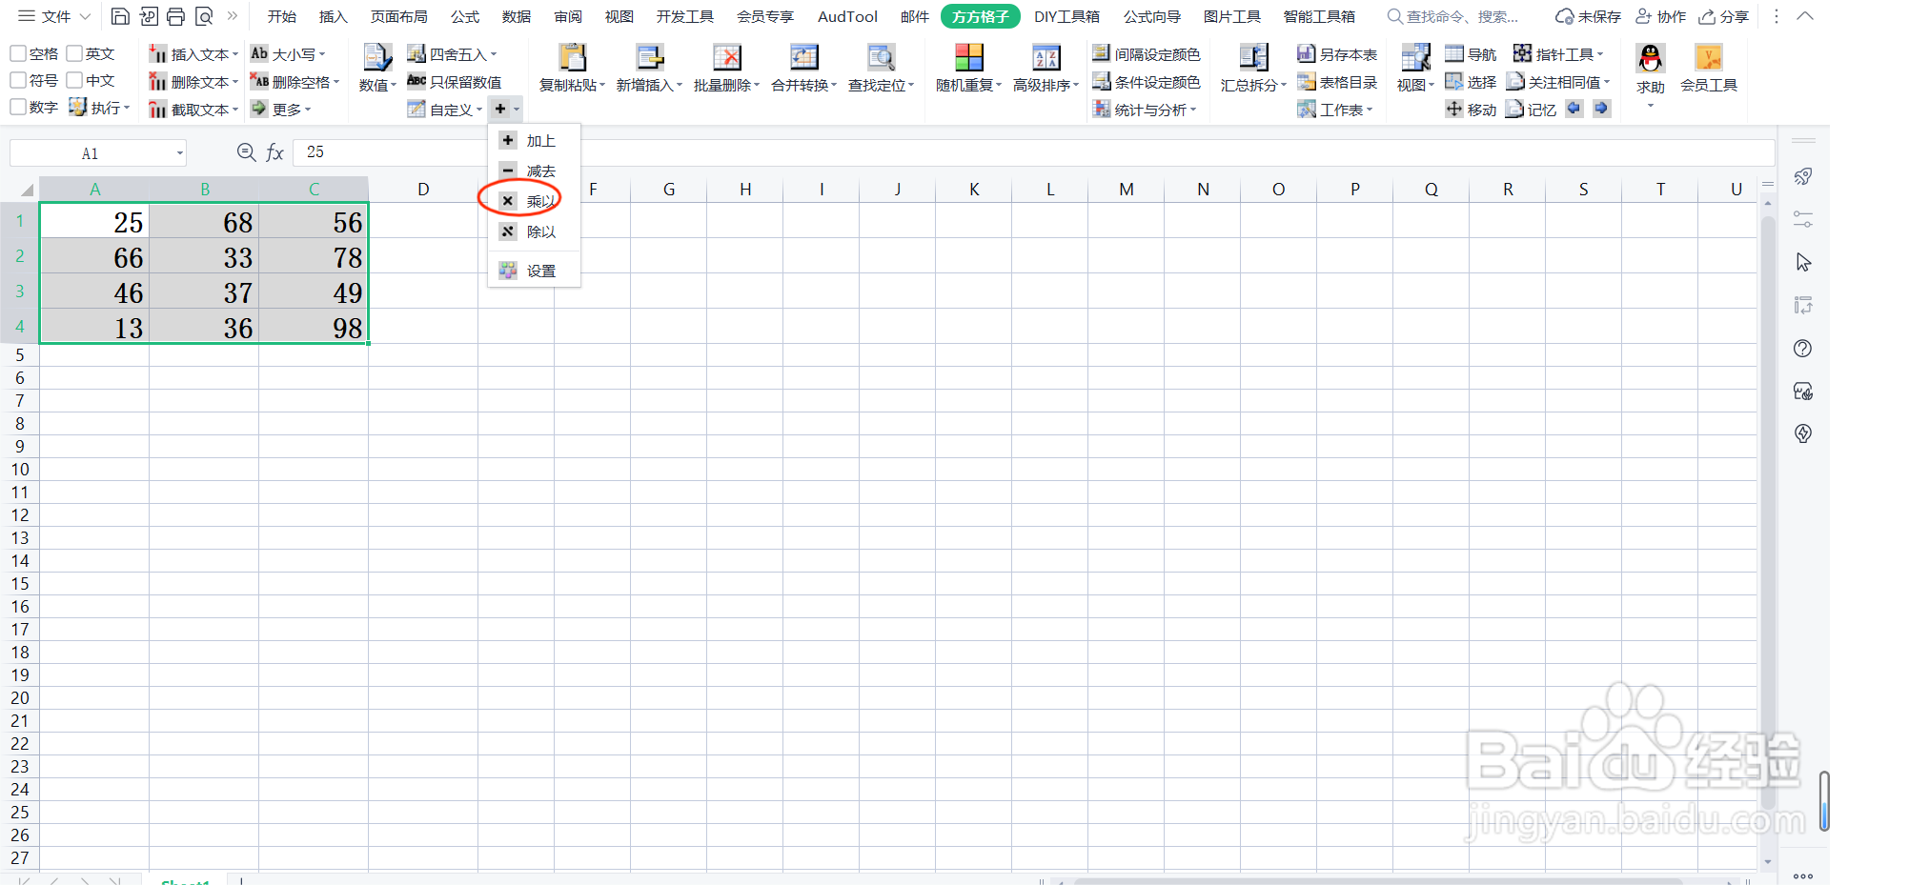The image size is (1909, 885).
Task: Click the 协作 collaborate button
Action: coord(1661,16)
